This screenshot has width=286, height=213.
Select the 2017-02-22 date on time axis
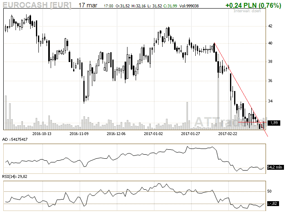coord(228,133)
